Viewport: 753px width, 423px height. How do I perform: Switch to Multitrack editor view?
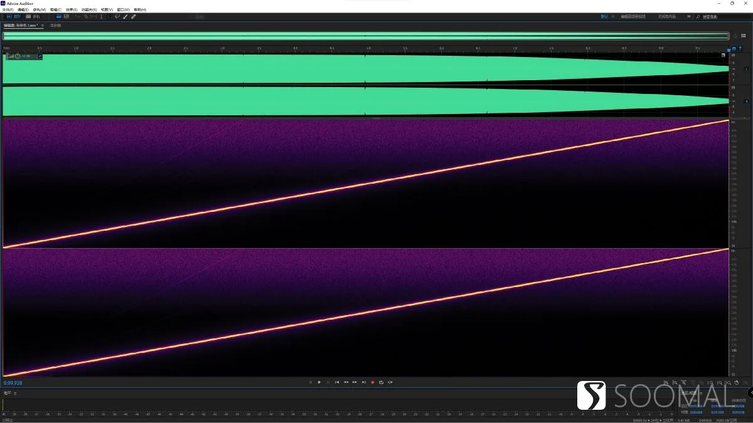33,17
